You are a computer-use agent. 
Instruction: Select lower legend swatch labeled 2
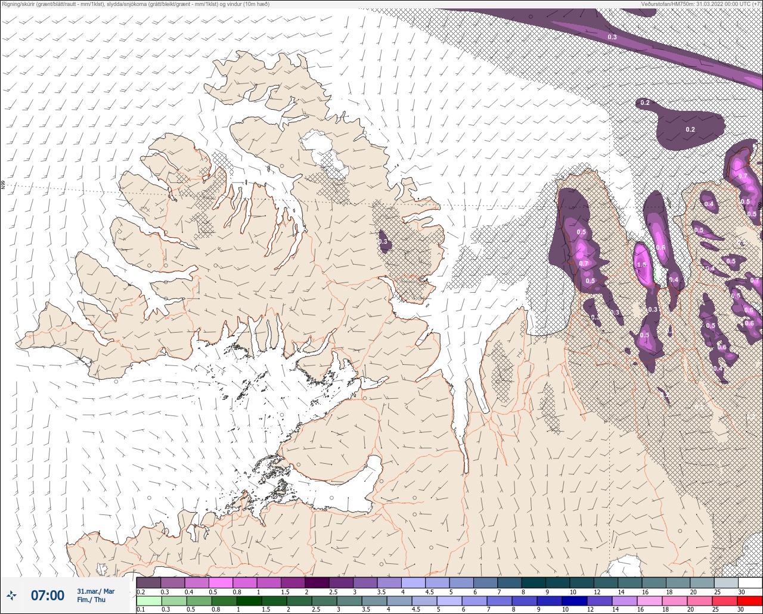[x=299, y=600]
